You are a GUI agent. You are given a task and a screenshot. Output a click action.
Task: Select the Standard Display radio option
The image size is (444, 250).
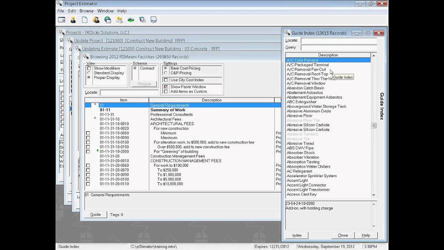point(89,73)
